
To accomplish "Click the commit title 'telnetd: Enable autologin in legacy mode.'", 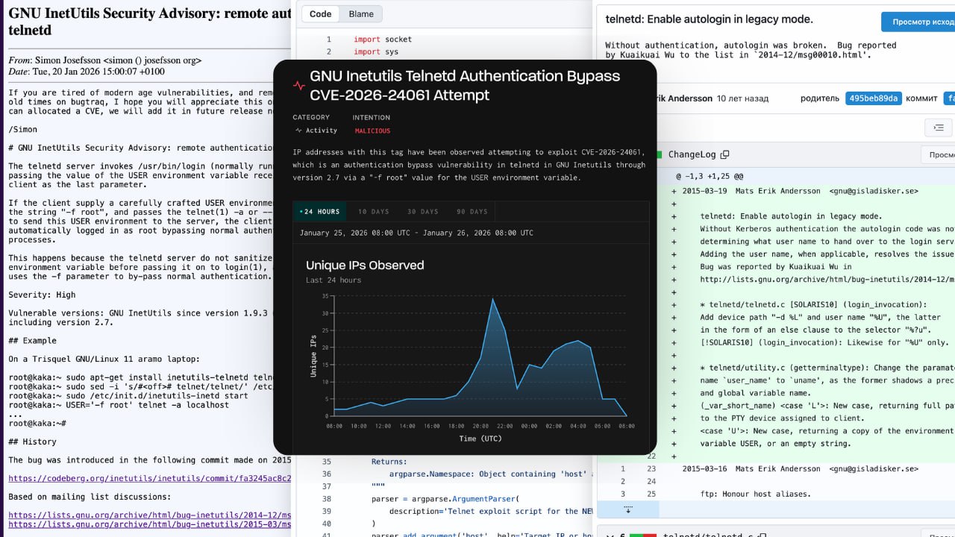I will 709,19.
